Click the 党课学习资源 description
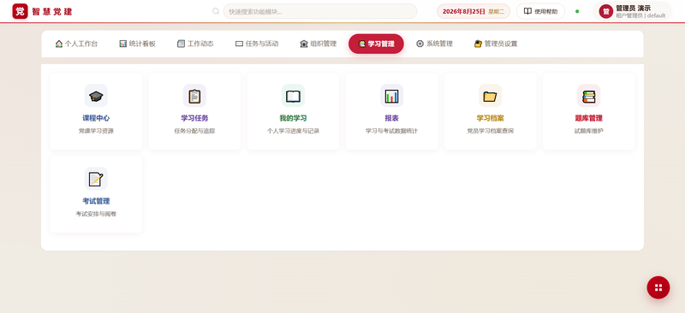 (96, 131)
